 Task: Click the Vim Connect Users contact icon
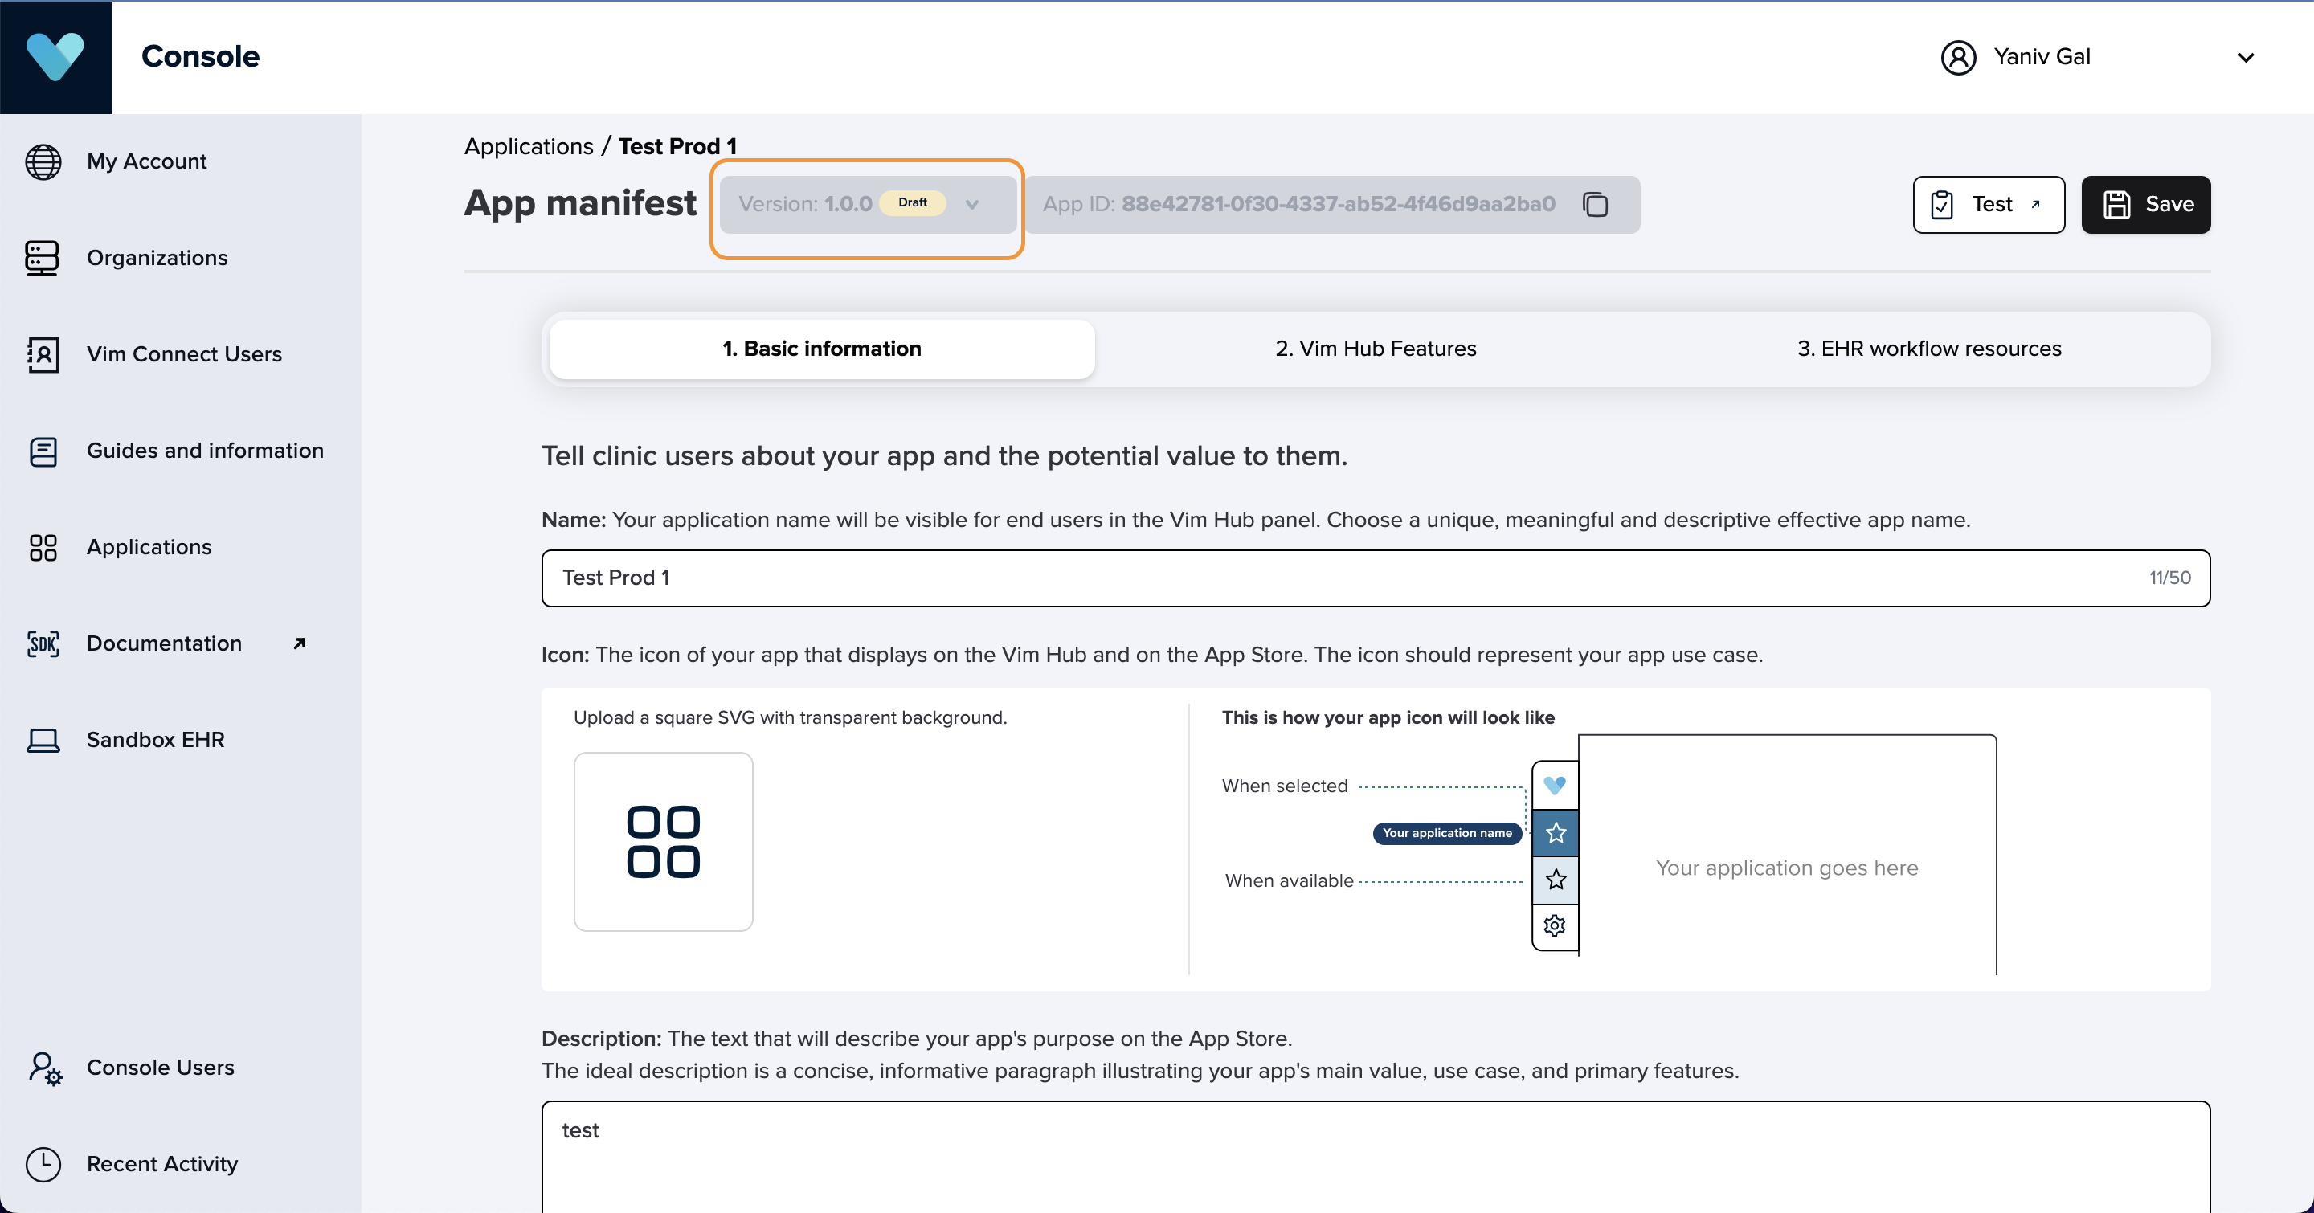coord(43,353)
